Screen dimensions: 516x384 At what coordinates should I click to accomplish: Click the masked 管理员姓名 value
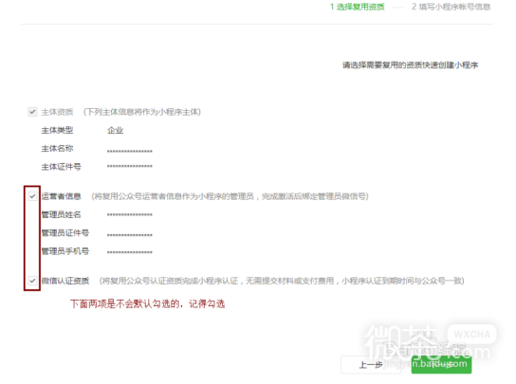click(x=130, y=215)
